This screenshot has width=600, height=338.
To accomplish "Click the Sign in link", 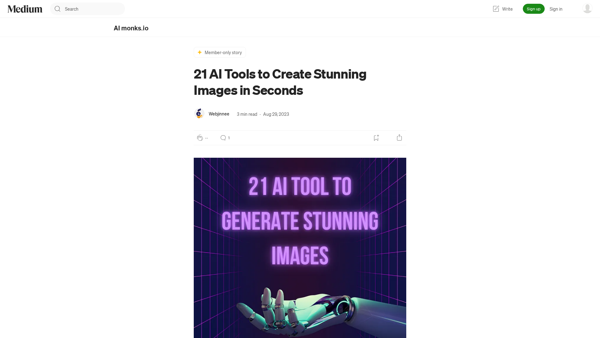I will (x=556, y=9).
